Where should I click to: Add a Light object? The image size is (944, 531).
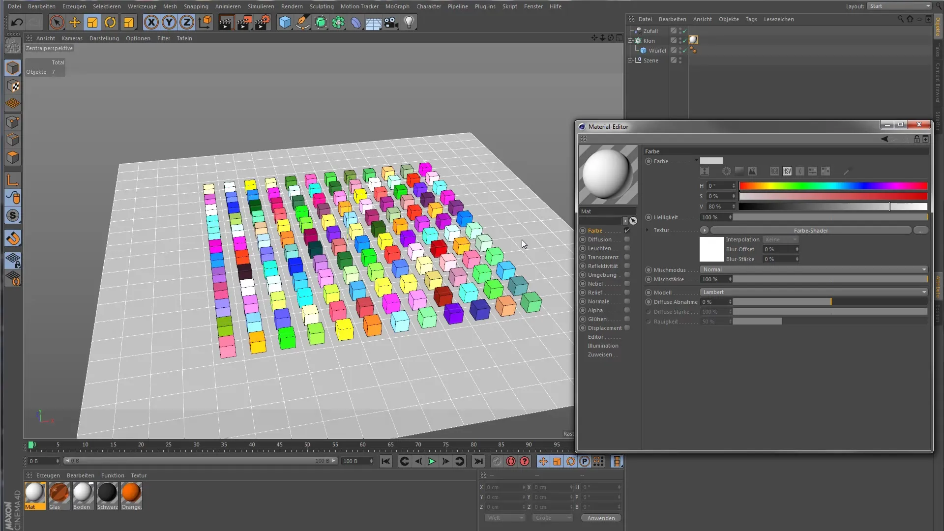click(409, 22)
